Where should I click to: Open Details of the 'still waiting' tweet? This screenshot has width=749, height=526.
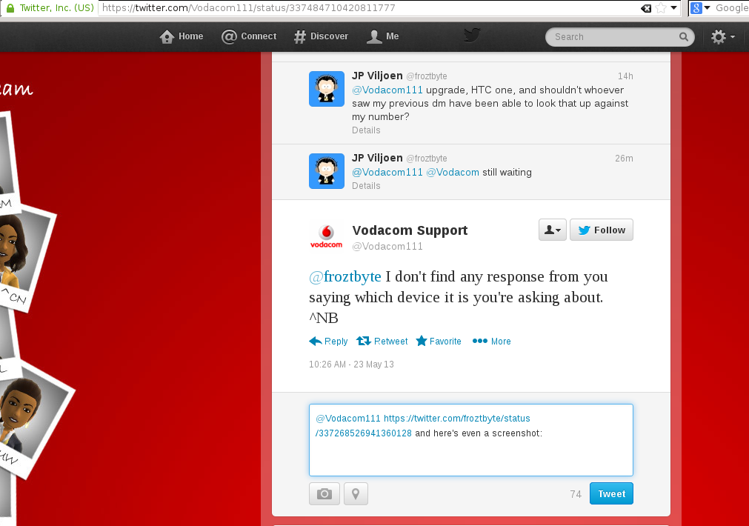(367, 186)
